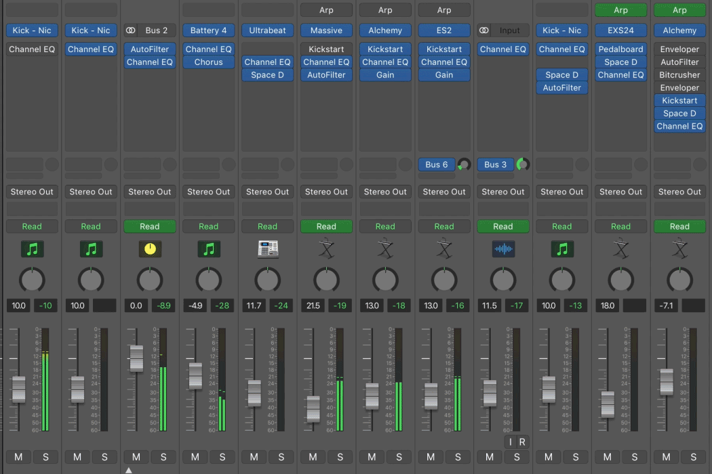Click the green music note icon on first Kick - Nic channel

(x=32, y=249)
